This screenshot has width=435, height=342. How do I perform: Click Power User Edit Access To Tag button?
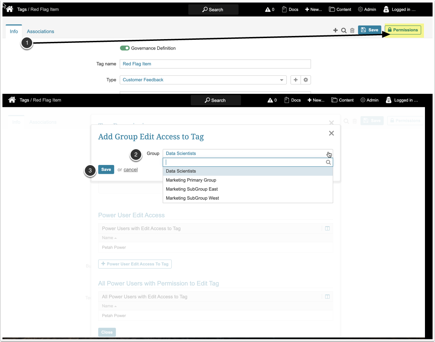tap(135, 264)
